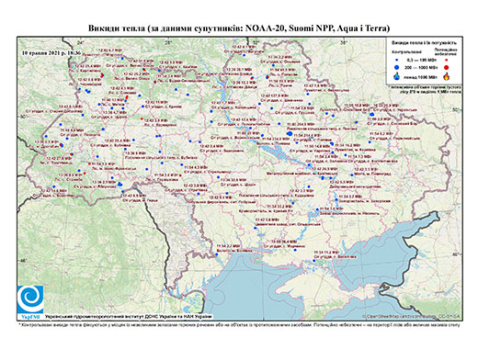Click the legend heading 'Потенційно небезпечні'

click(x=446, y=51)
